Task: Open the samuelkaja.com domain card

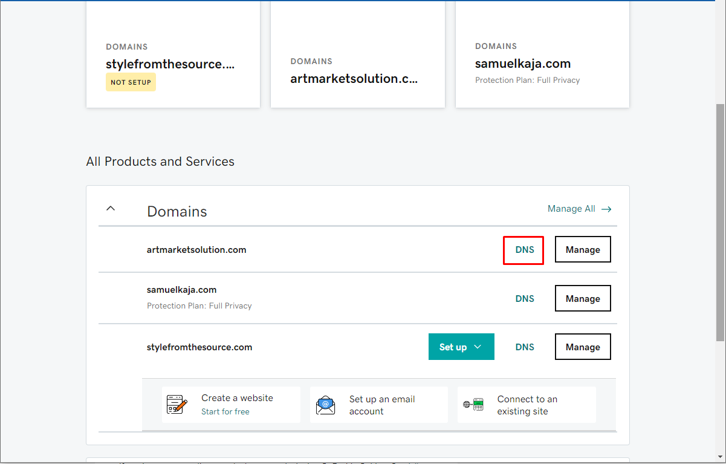Action: 542,54
